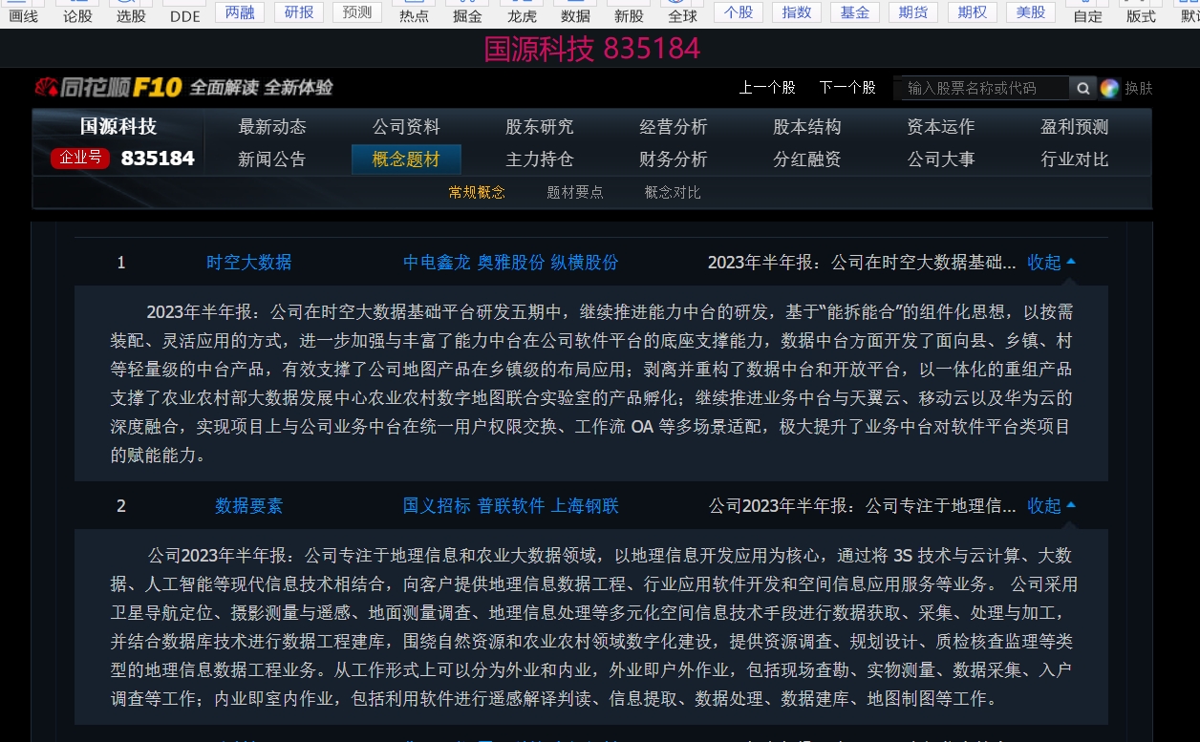This screenshot has width=1200, height=742.
Task: Click the 期权 options button
Action: [973, 12]
